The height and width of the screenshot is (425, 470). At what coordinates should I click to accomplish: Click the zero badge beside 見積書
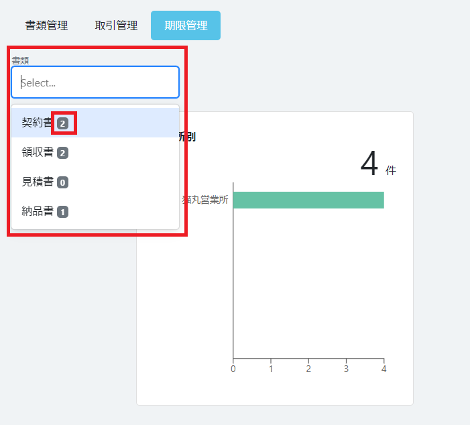click(x=62, y=182)
